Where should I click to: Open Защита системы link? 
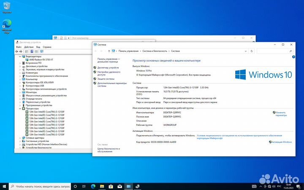pyautogui.click(x=106, y=79)
